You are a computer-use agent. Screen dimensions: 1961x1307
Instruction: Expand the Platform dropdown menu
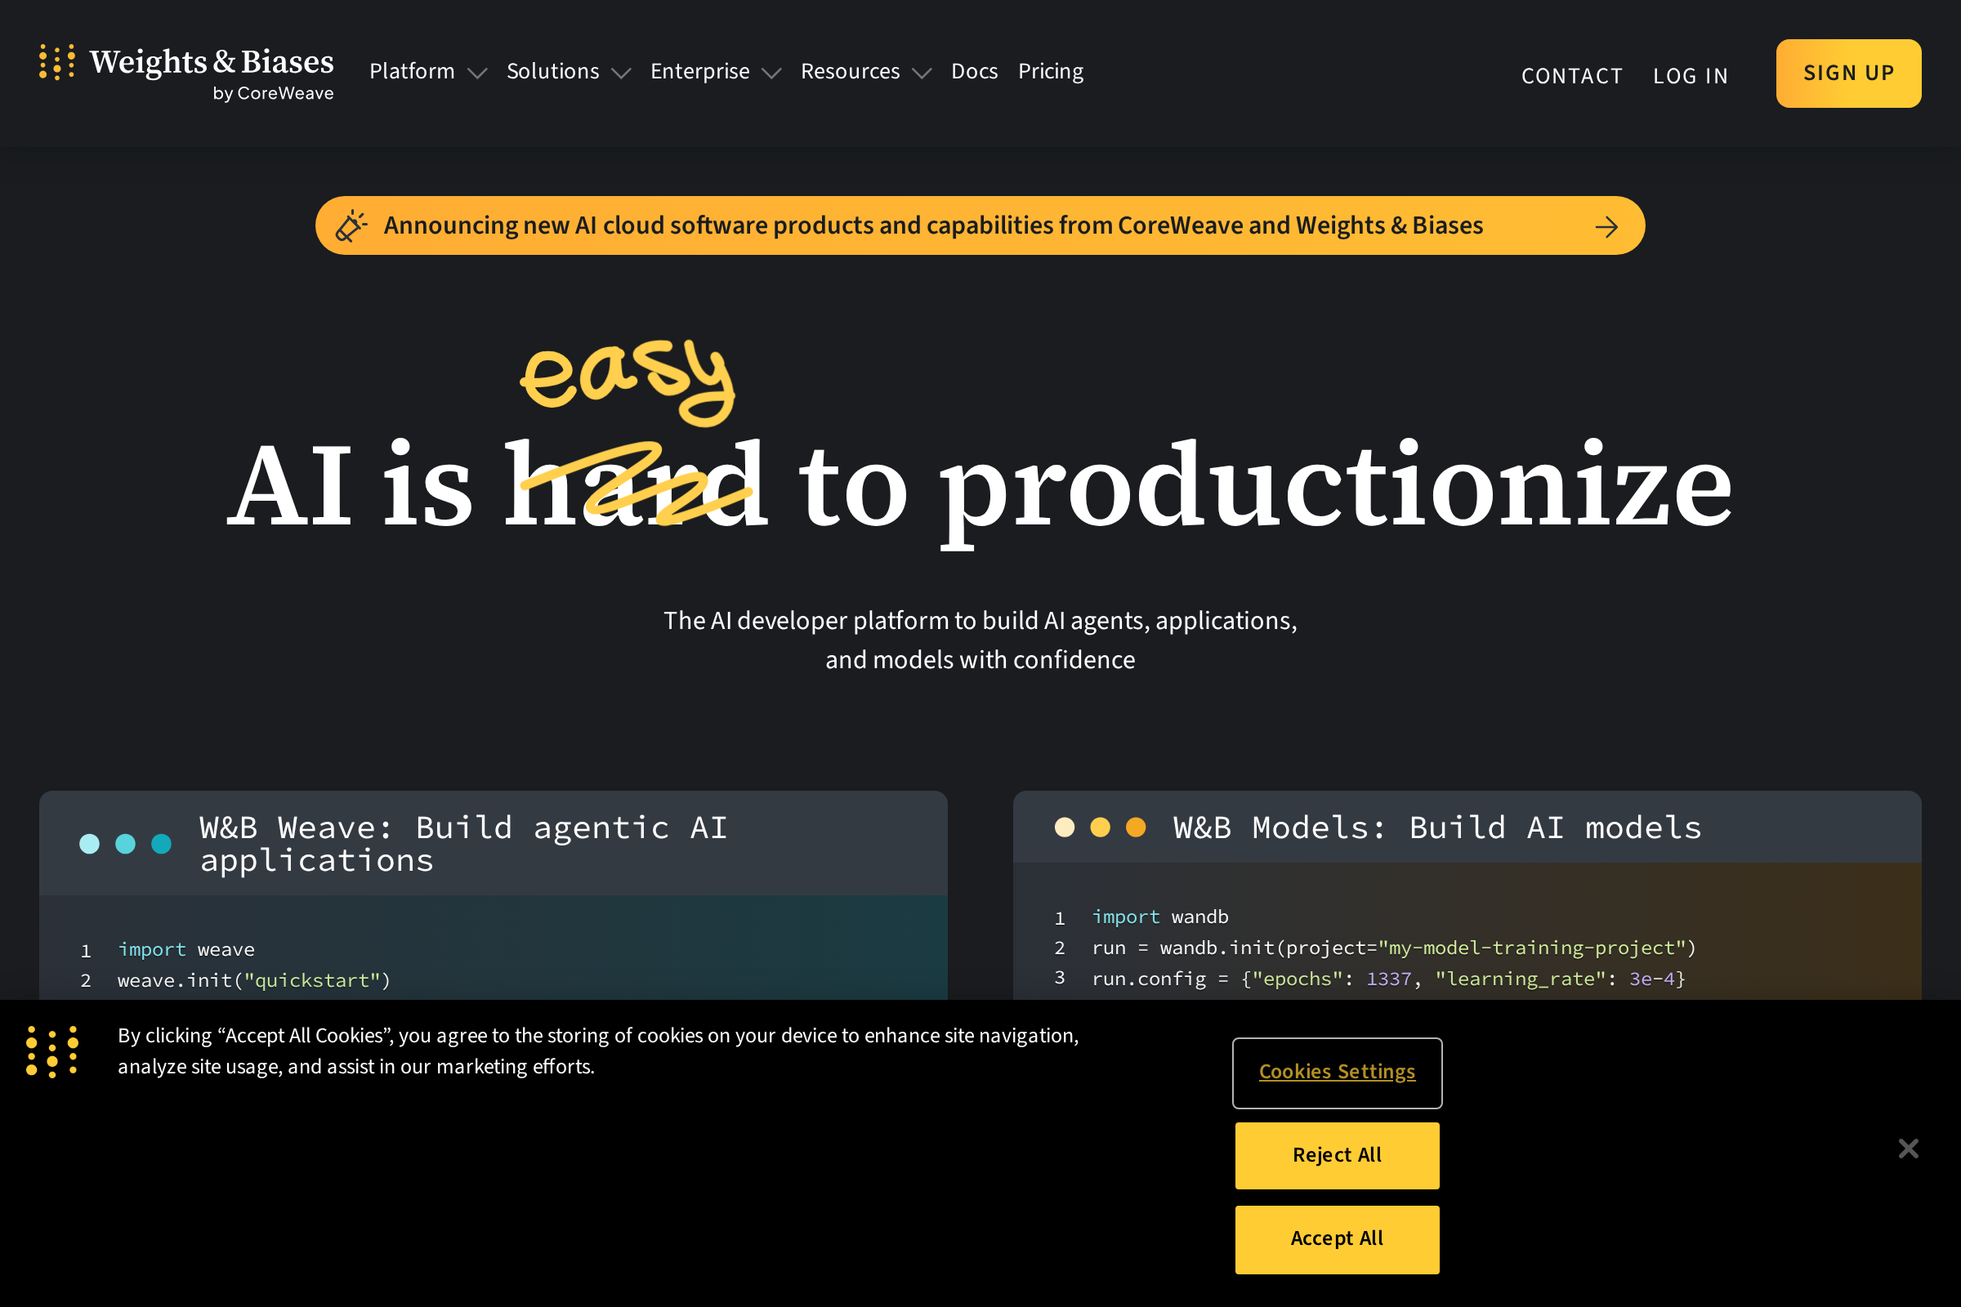pos(427,72)
